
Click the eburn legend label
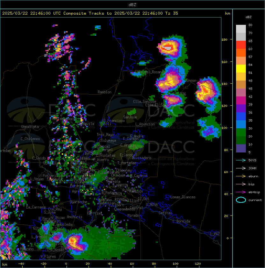coord(253,176)
